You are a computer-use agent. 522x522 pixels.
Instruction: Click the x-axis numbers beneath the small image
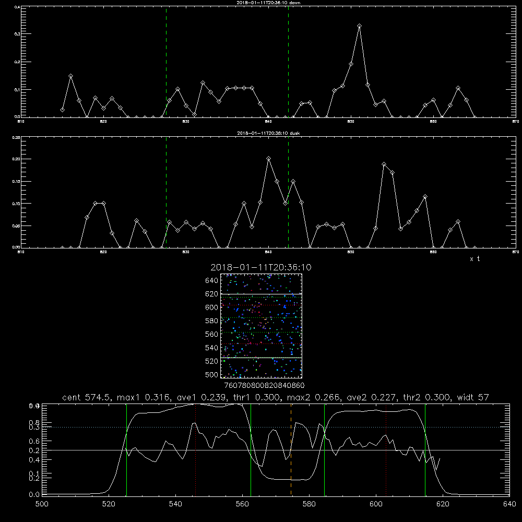[264, 386]
